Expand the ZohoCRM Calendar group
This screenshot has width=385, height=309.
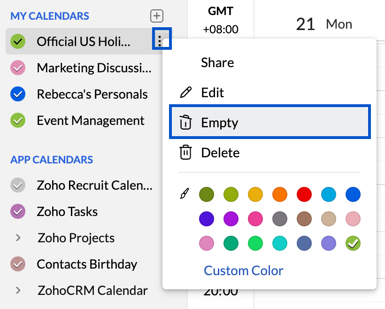click(18, 291)
